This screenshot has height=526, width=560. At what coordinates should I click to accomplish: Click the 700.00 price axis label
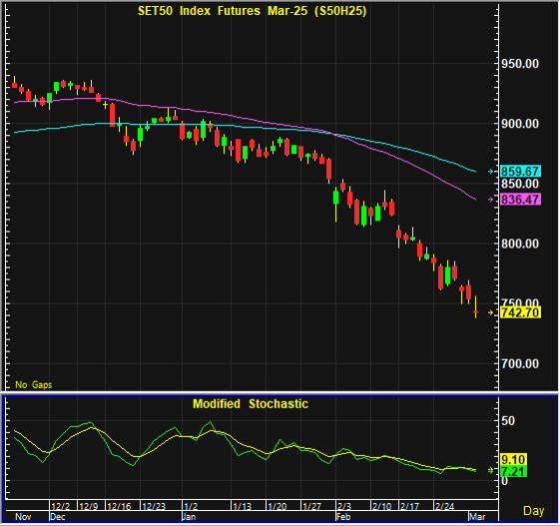click(520, 364)
